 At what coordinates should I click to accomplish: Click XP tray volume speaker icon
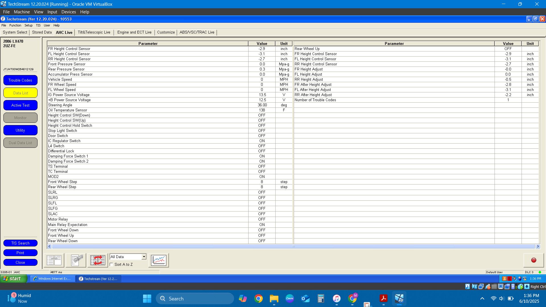[x=514, y=279]
